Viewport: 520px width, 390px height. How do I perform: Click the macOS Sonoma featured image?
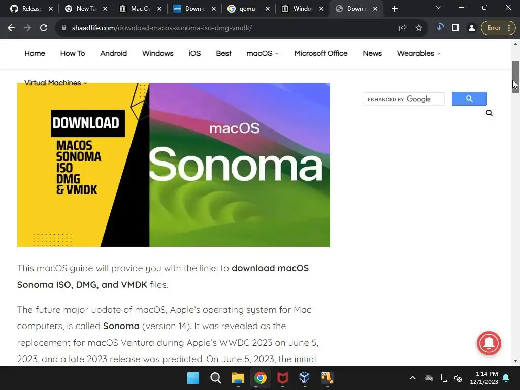174,165
